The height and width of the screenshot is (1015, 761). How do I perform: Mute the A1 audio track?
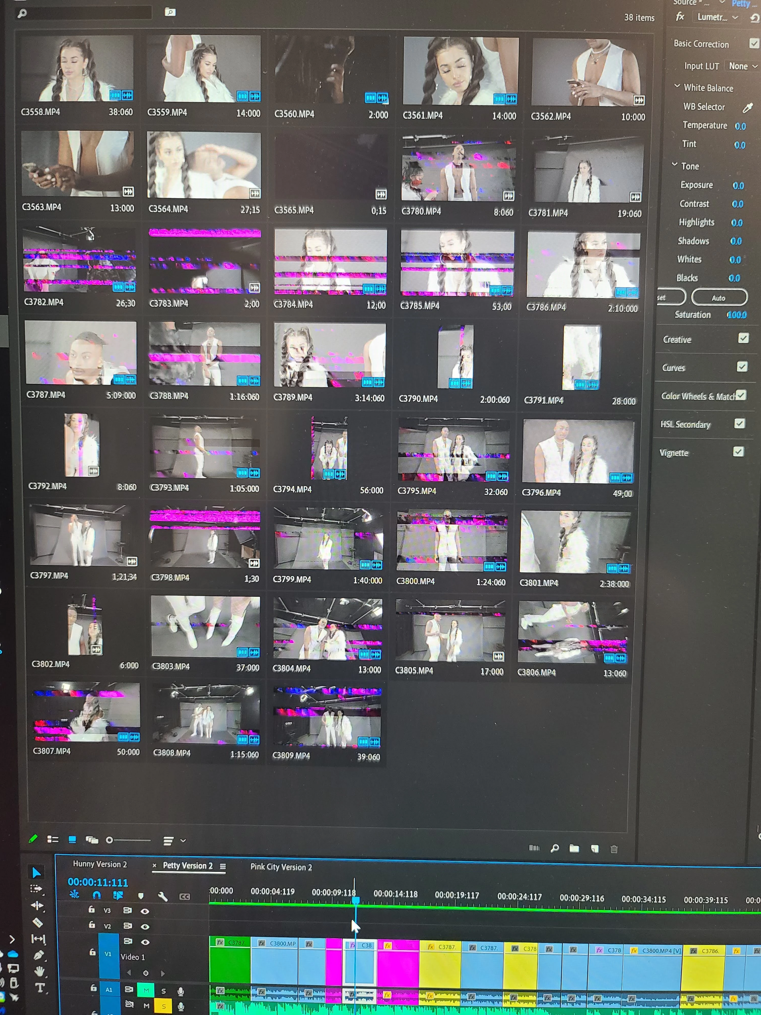(146, 990)
